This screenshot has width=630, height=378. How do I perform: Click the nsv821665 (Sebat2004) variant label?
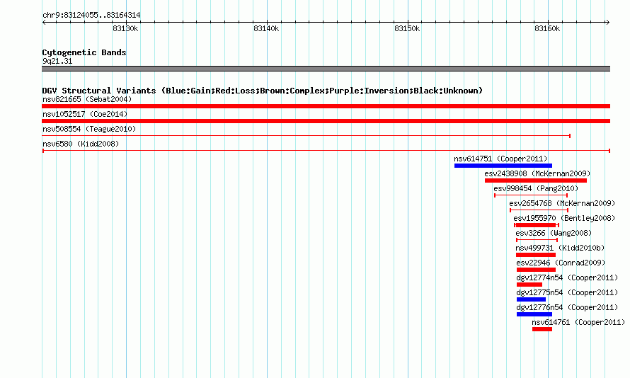[87, 99]
